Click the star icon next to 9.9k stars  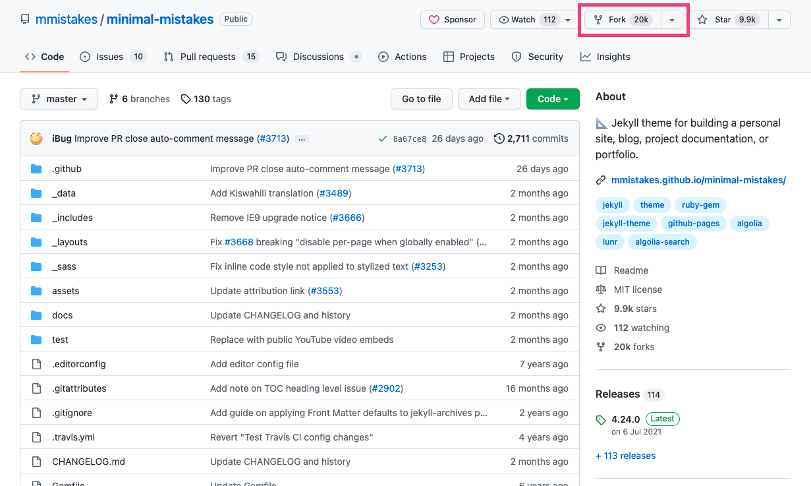click(x=601, y=309)
